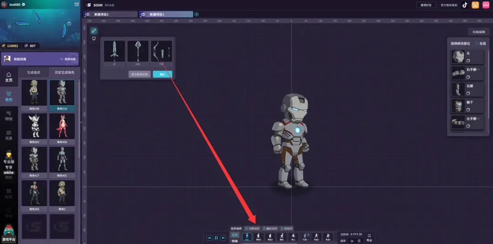
Task: Add new project tab with plus
Action: click(x=196, y=14)
